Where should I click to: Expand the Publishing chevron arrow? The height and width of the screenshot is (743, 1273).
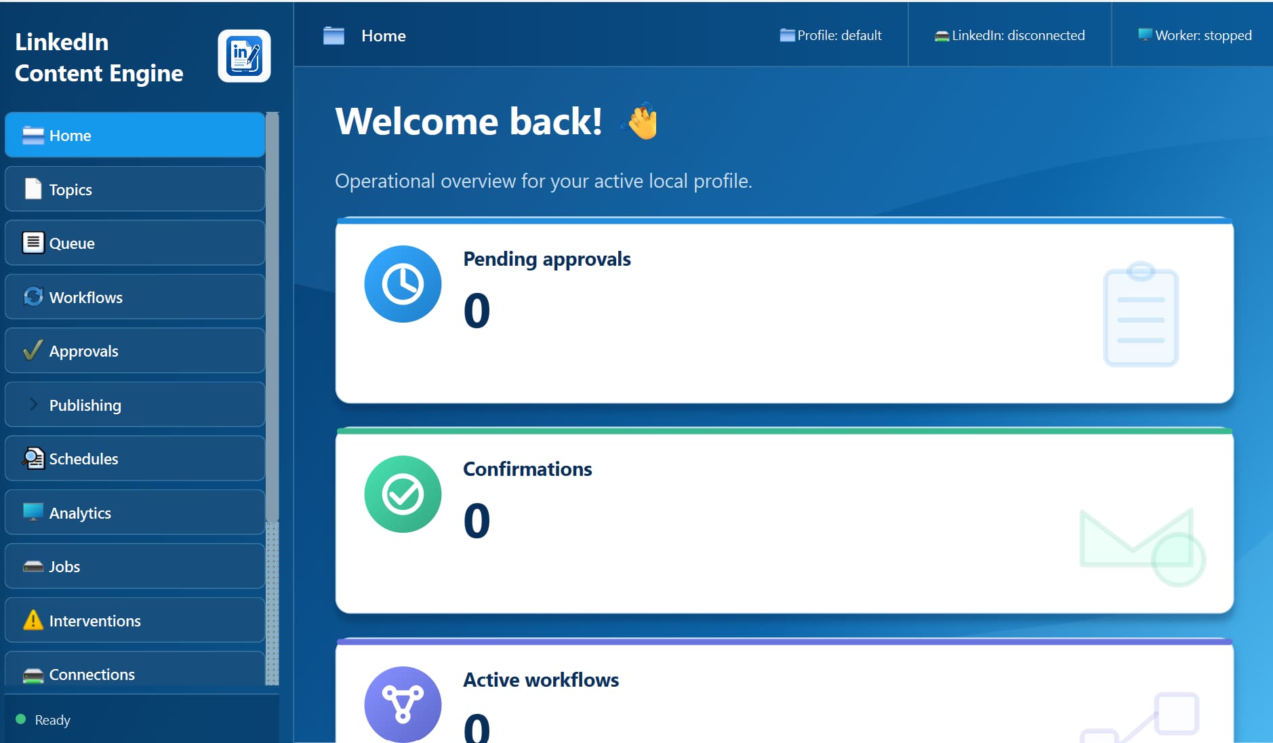point(33,405)
